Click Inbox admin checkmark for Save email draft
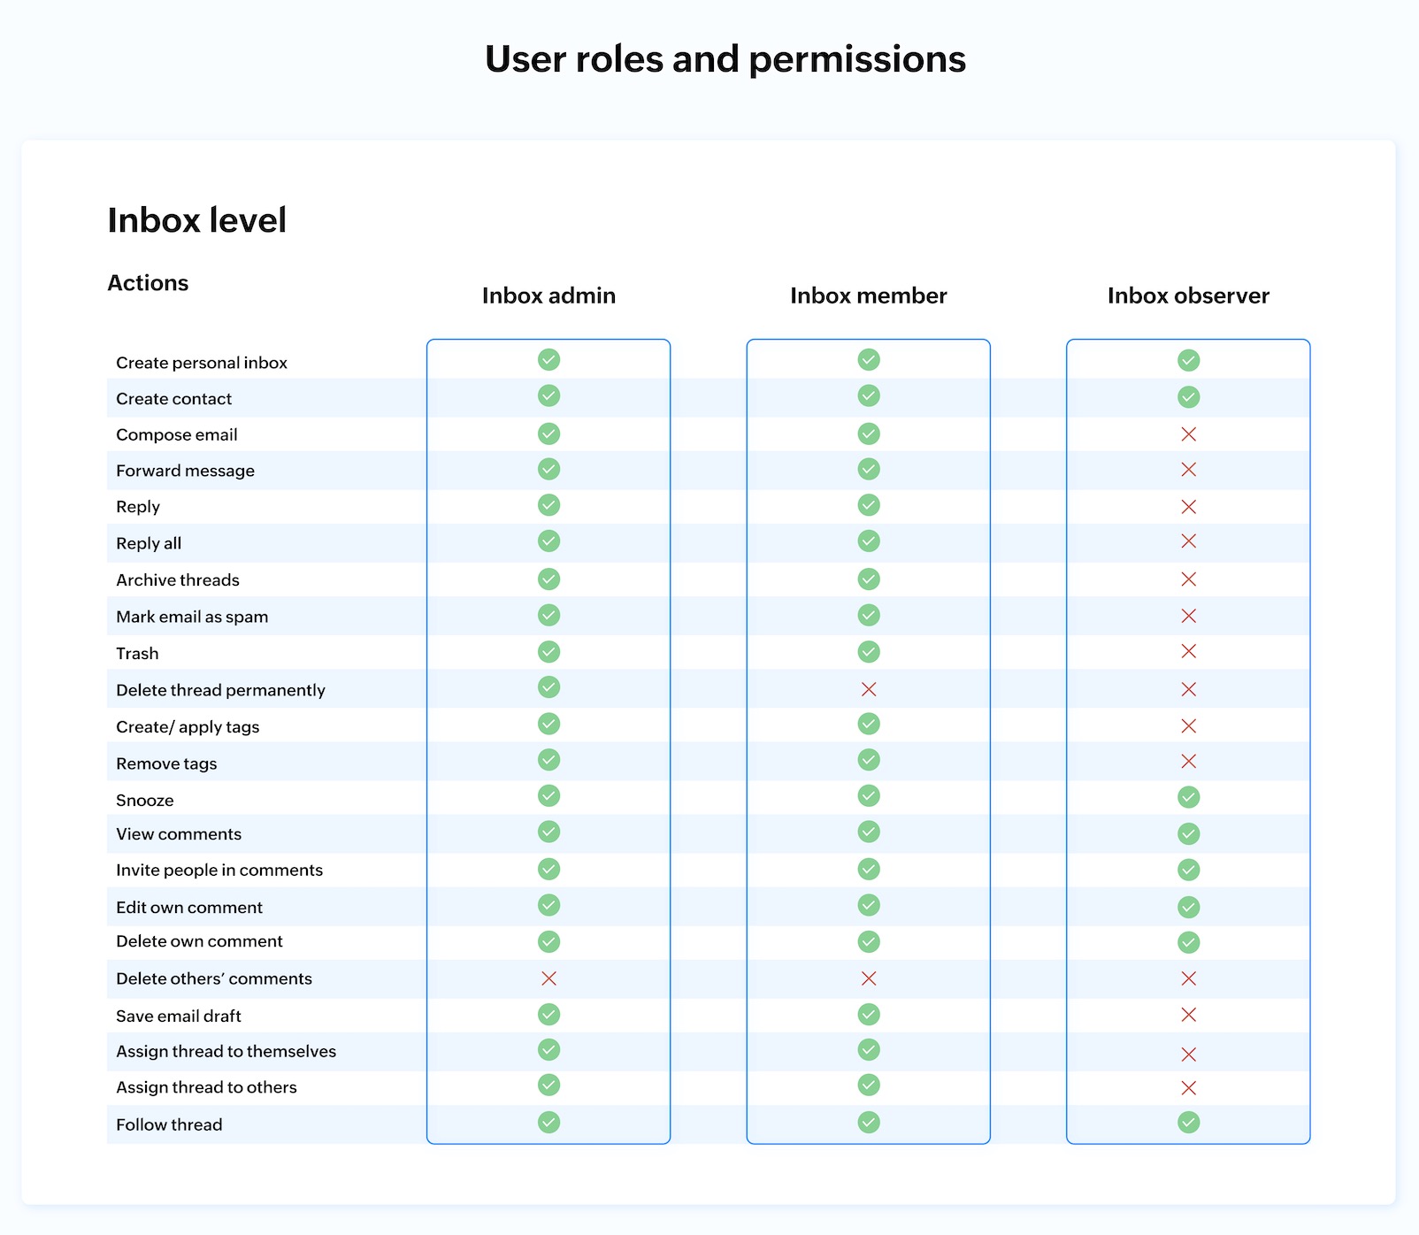This screenshot has height=1235, width=1419. pyautogui.click(x=548, y=1015)
